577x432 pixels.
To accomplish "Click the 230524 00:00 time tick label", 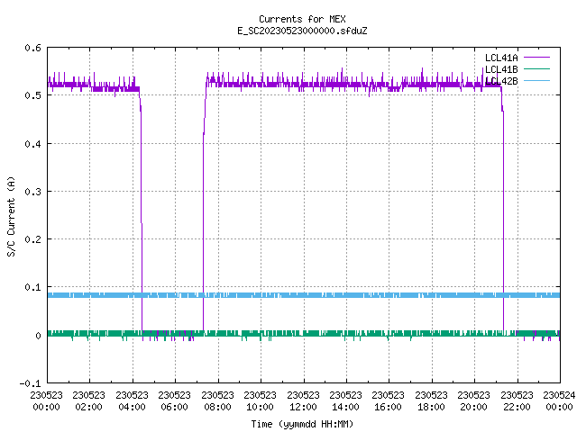I will coord(559,401).
